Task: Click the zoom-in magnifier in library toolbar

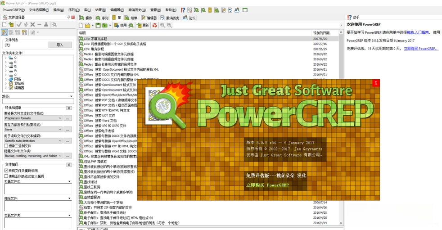Action: click(169, 25)
